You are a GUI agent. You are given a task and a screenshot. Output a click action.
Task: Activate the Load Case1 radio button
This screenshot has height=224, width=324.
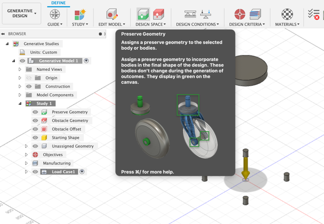coord(82,172)
